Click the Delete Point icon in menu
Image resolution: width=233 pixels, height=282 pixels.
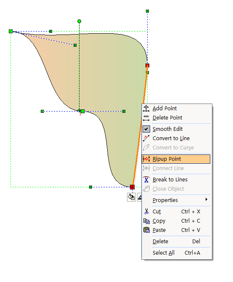click(146, 118)
